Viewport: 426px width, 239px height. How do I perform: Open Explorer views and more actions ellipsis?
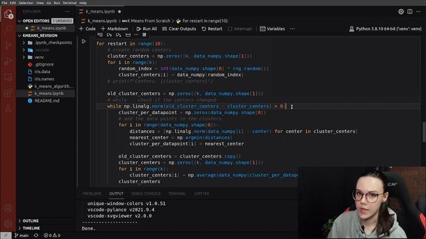(x=67, y=12)
